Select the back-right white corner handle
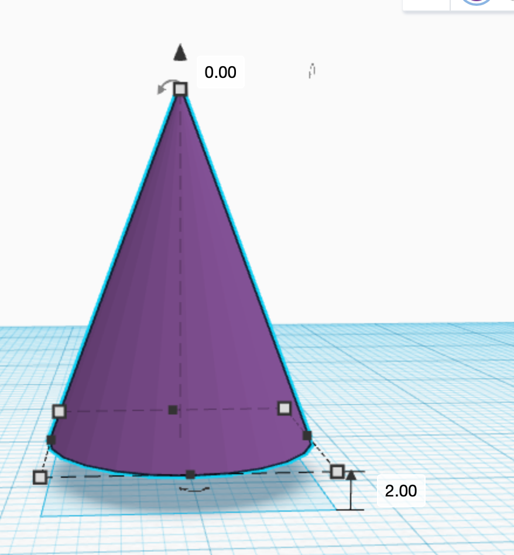The width and height of the screenshot is (514, 555). point(285,409)
